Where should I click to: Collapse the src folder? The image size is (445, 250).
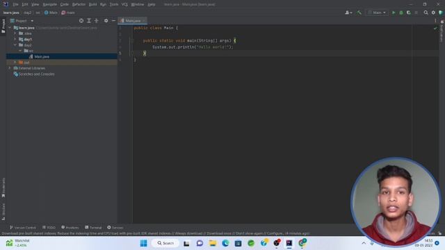pos(20,51)
